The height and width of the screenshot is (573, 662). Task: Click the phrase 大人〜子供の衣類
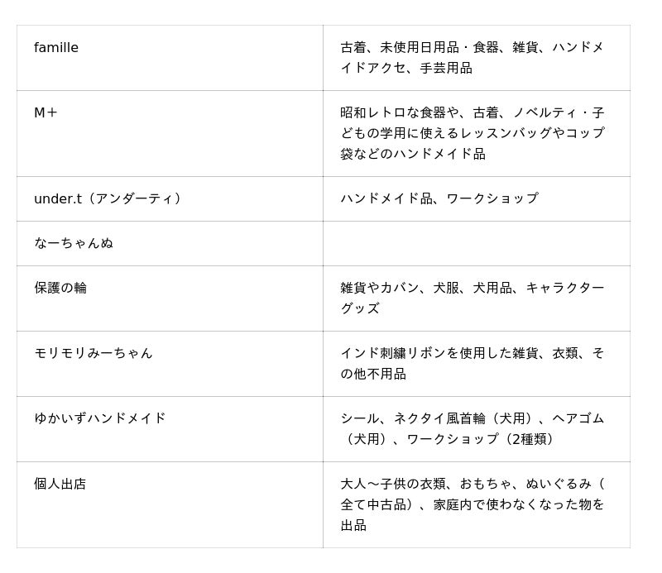tap(393, 485)
